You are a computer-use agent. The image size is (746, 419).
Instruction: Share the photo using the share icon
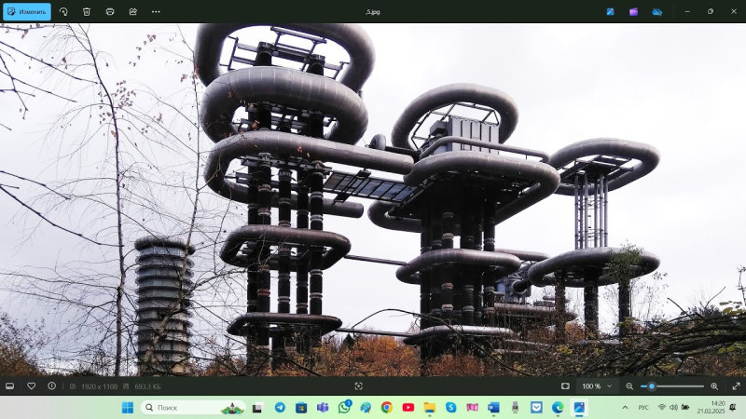click(132, 11)
